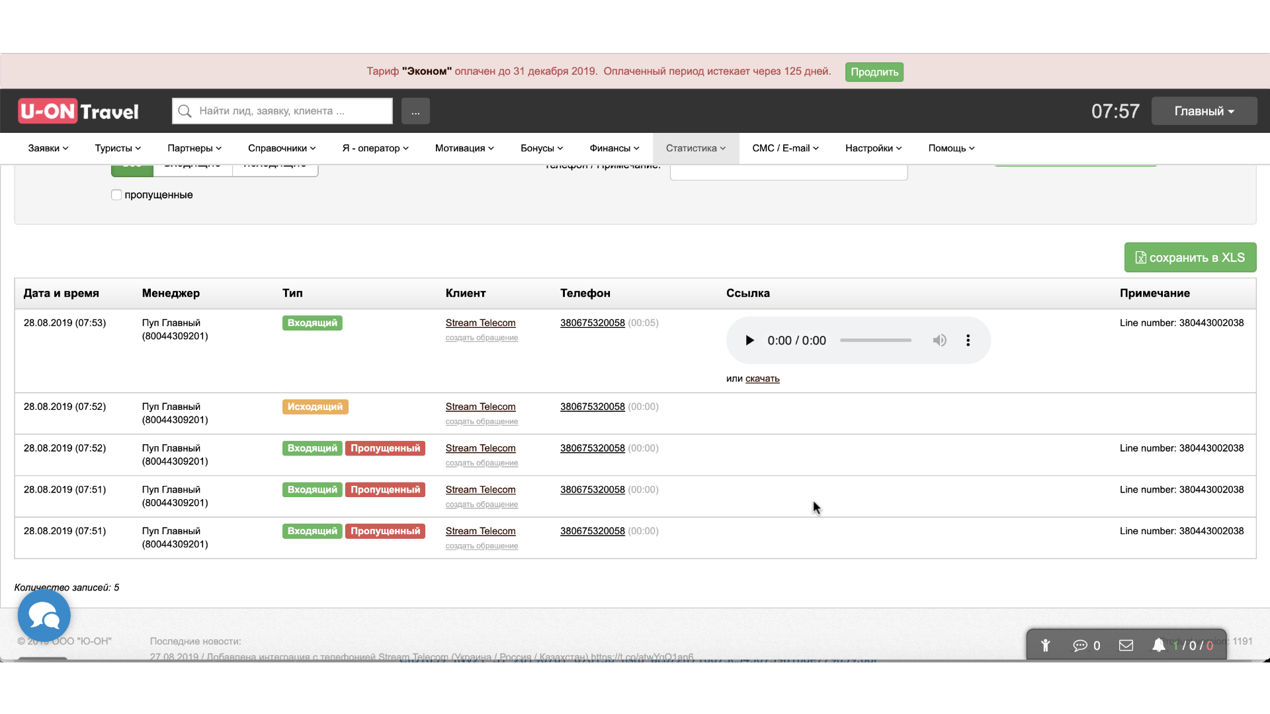This screenshot has width=1270, height=714.
Task: Mute the audio player volume icon
Action: [x=939, y=340]
